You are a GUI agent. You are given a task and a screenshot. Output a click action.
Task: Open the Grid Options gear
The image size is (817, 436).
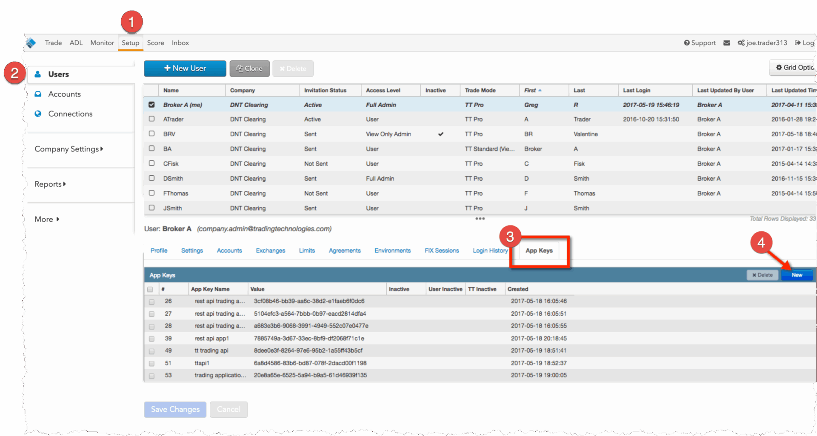tap(779, 67)
